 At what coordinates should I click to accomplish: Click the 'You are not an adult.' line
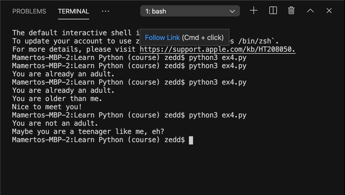point(55,124)
